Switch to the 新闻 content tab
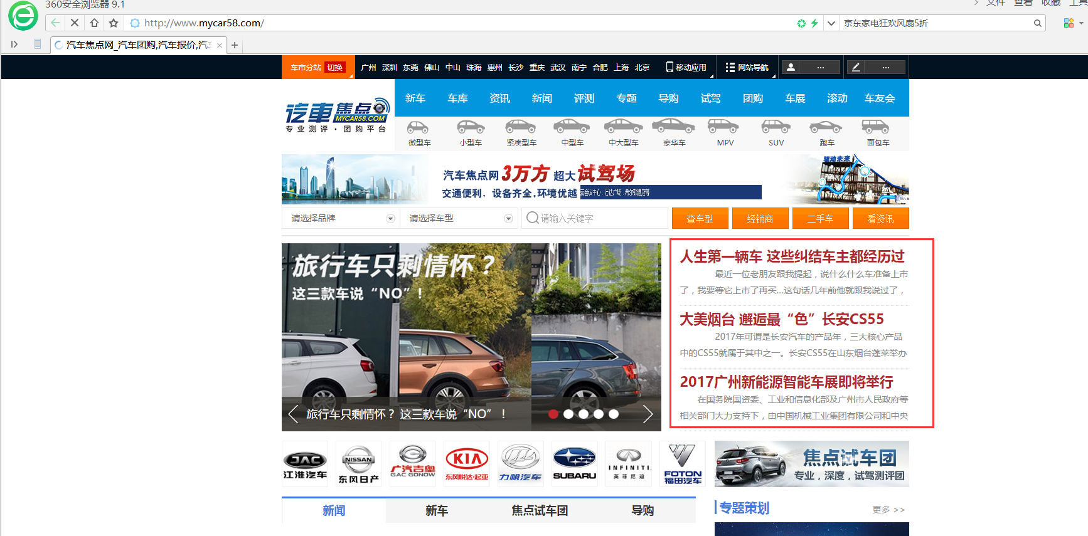 tap(334, 510)
